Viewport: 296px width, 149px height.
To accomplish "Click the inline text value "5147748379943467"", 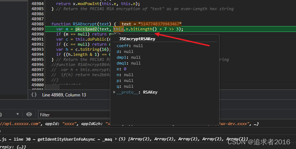I will 160,24.
